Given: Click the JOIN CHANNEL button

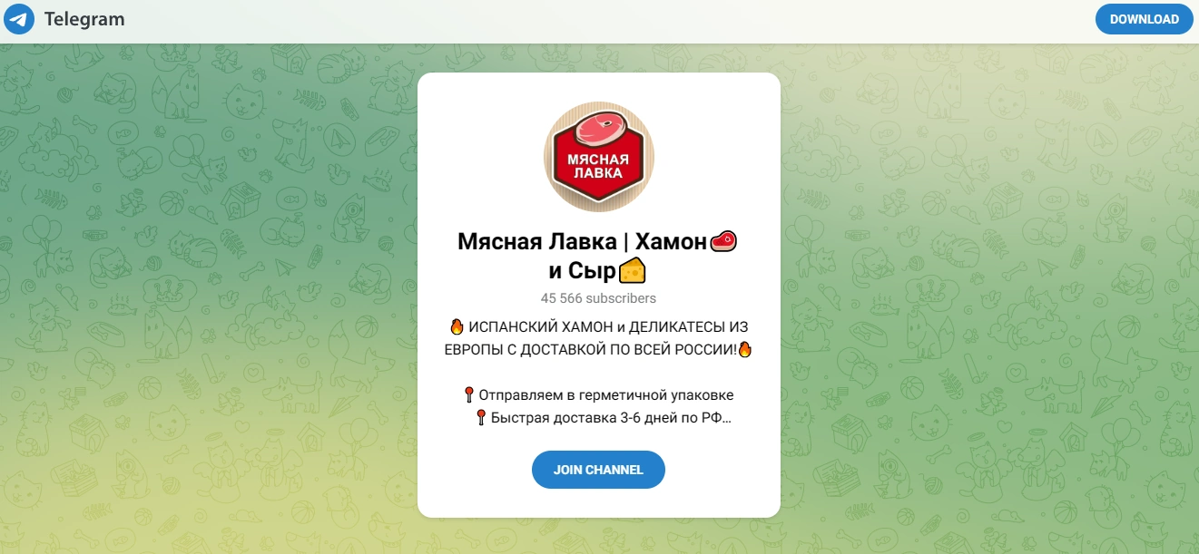Looking at the screenshot, I should pyautogui.click(x=598, y=470).
